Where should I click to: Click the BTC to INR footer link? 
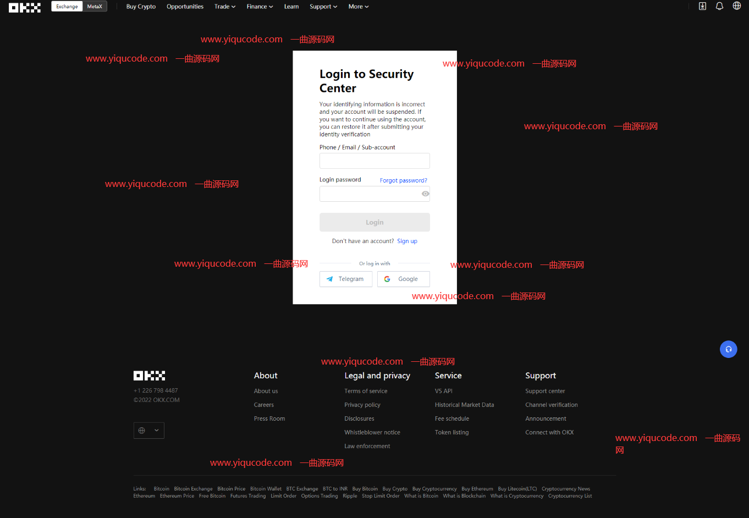coord(335,489)
